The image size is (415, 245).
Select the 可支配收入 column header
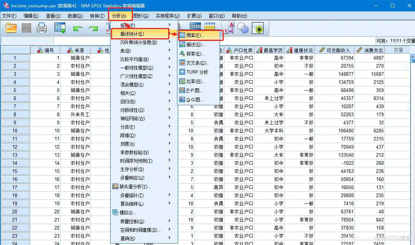(335, 50)
